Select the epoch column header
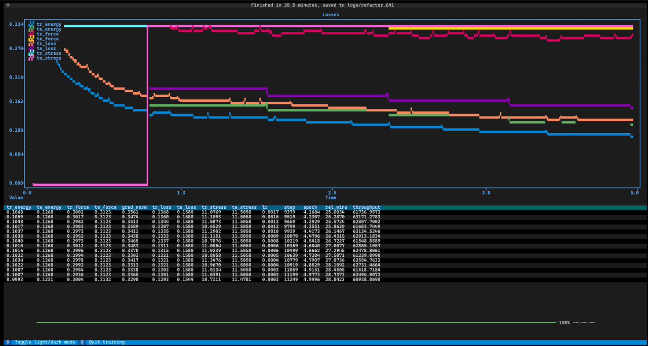 pos(310,207)
